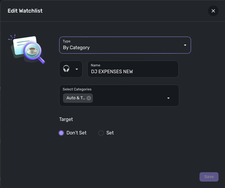
Task: Click the Type field label
Action: pos(67,41)
